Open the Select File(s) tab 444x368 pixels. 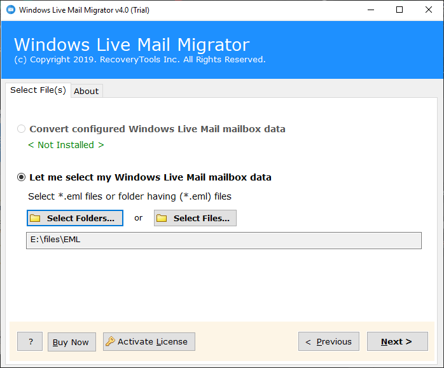[x=38, y=90]
